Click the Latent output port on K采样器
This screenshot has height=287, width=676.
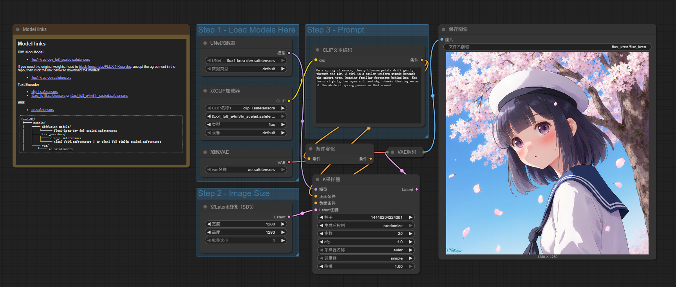pos(416,189)
